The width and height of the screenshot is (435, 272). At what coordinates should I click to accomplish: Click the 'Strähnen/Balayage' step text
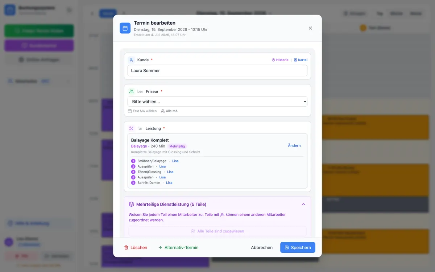coord(152,161)
